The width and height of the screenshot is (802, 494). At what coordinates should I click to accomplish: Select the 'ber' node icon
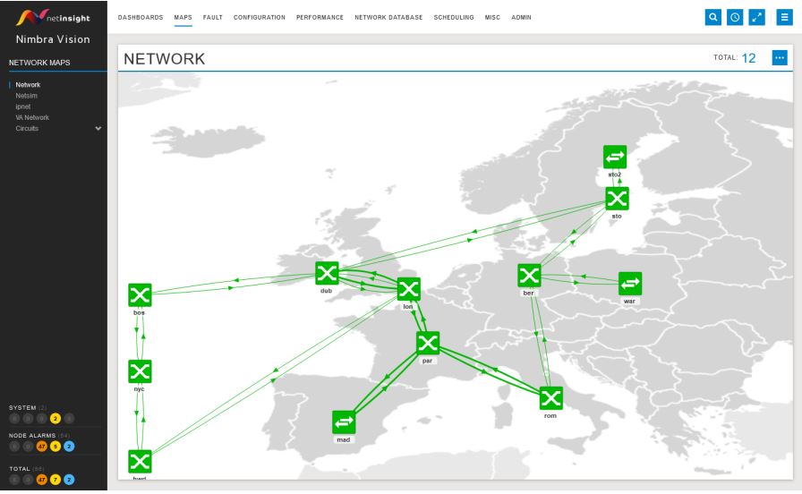click(529, 276)
